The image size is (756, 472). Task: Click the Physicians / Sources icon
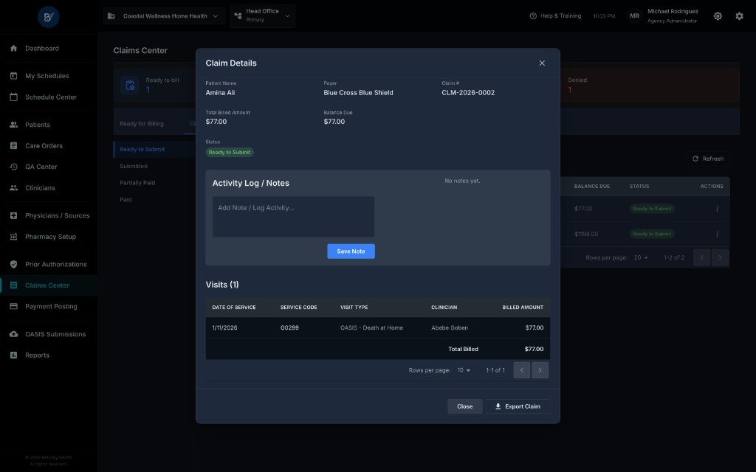[x=13, y=215]
